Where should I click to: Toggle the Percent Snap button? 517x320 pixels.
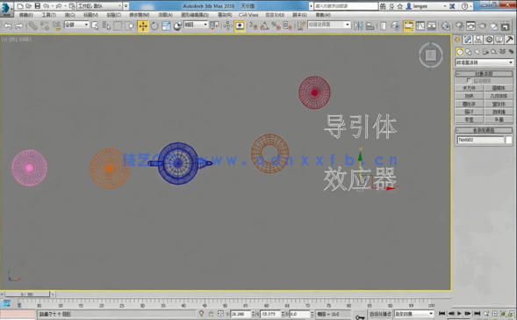pos(276,26)
